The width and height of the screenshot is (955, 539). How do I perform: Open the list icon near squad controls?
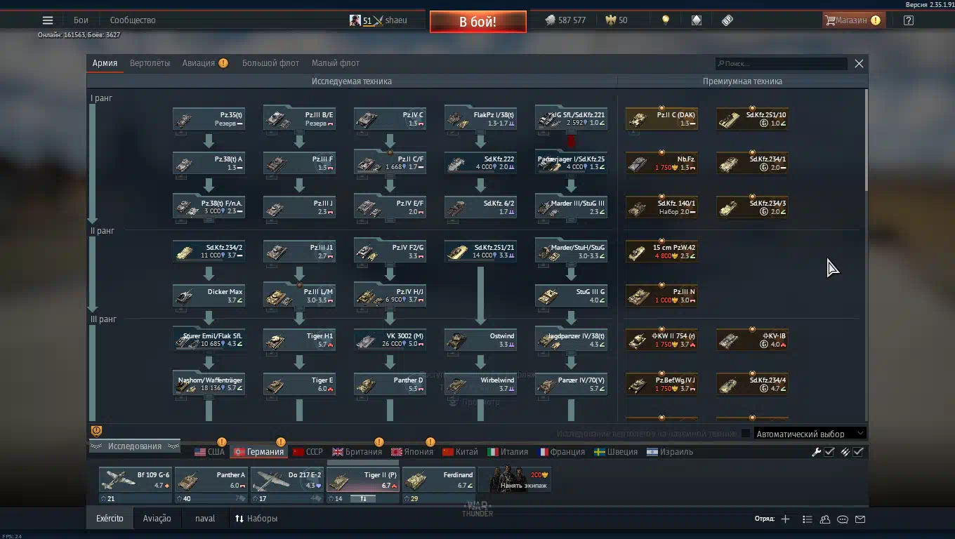coord(808,519)
